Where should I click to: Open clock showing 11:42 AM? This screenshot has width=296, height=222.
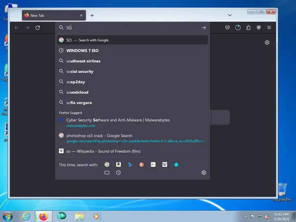coord(281,216)
